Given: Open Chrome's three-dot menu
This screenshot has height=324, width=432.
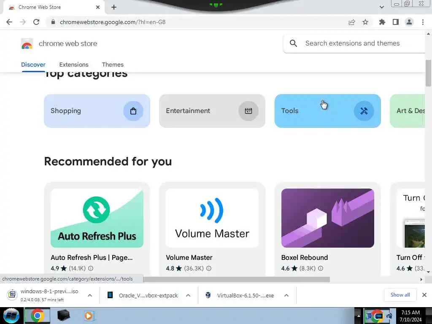Looking at the screenshot, I should click(423, 22).
